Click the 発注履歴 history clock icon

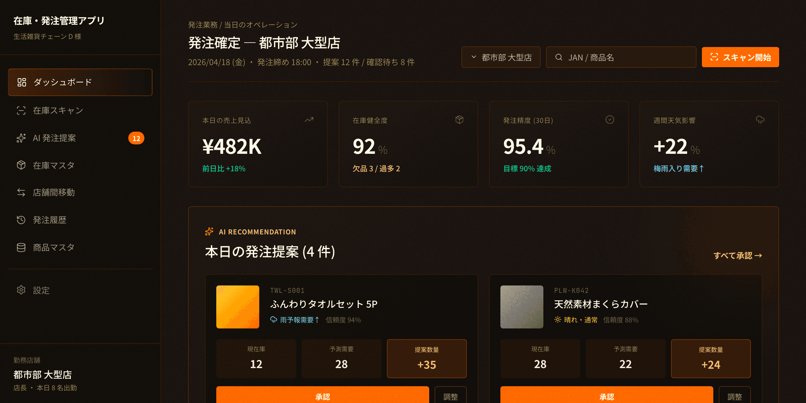pos(21,220)
